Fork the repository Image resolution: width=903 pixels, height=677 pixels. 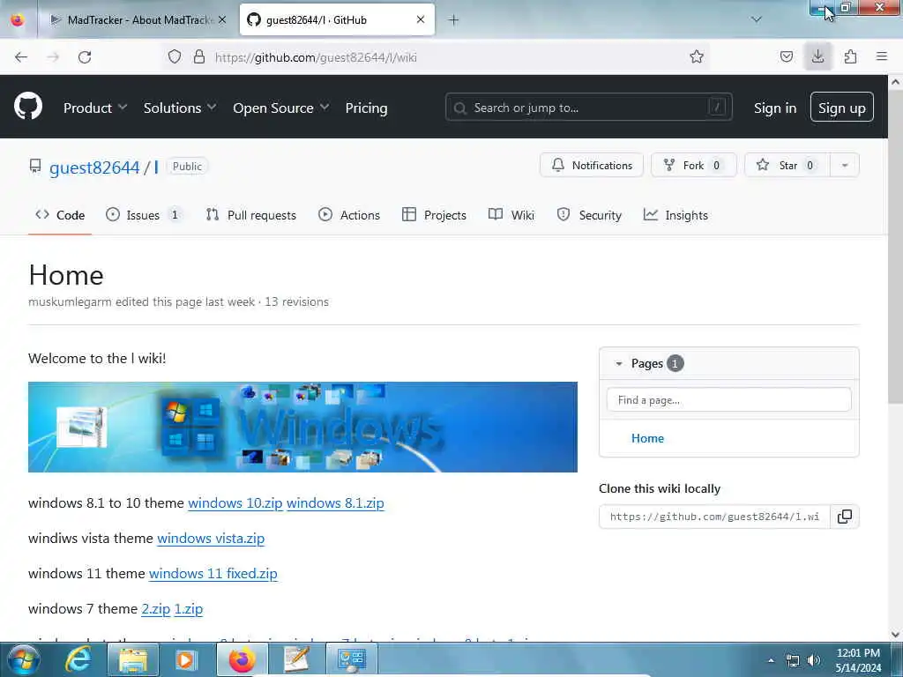(x=693, y=165)
